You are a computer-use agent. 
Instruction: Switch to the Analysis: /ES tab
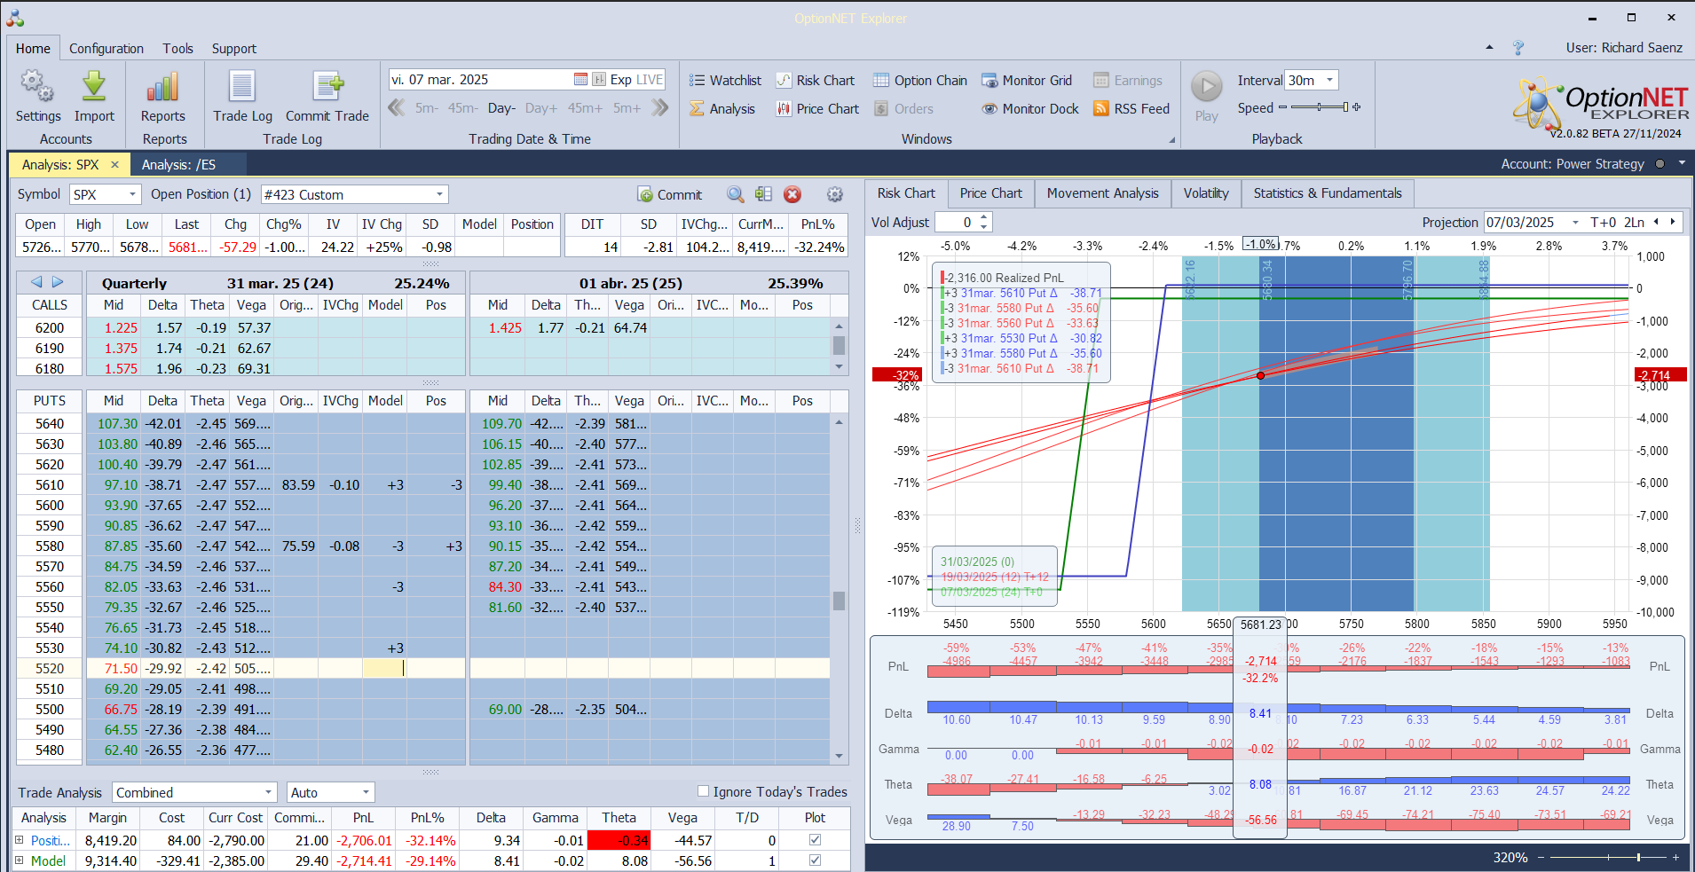pos(178,164)
